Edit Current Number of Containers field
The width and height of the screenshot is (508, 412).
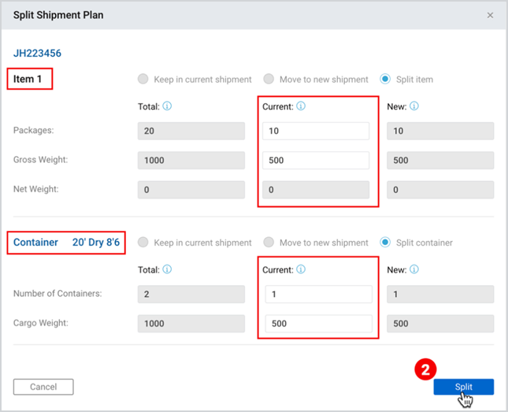point(319,294)
